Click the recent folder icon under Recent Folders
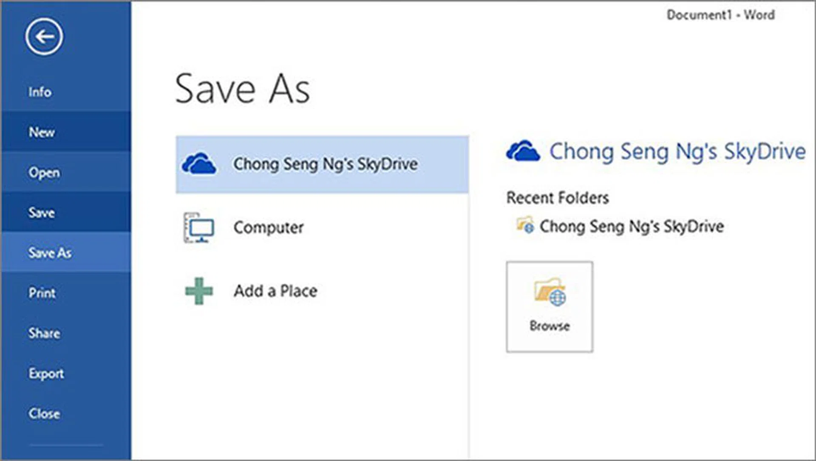 point(525,225)
